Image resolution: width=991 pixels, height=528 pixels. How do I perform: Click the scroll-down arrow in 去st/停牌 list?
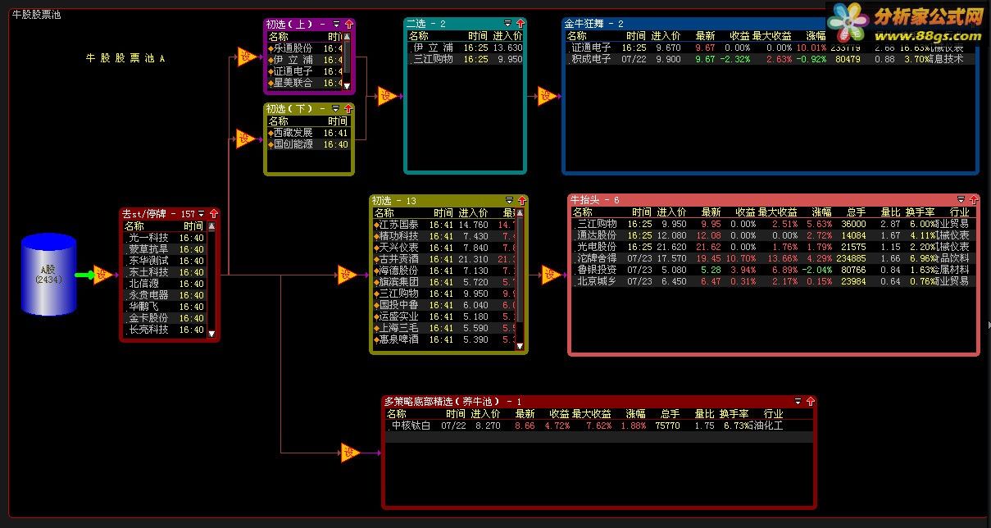[211, 333]
